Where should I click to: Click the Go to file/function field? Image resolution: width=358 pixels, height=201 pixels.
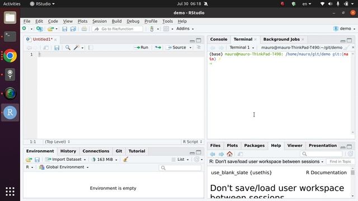click(118, 29)
